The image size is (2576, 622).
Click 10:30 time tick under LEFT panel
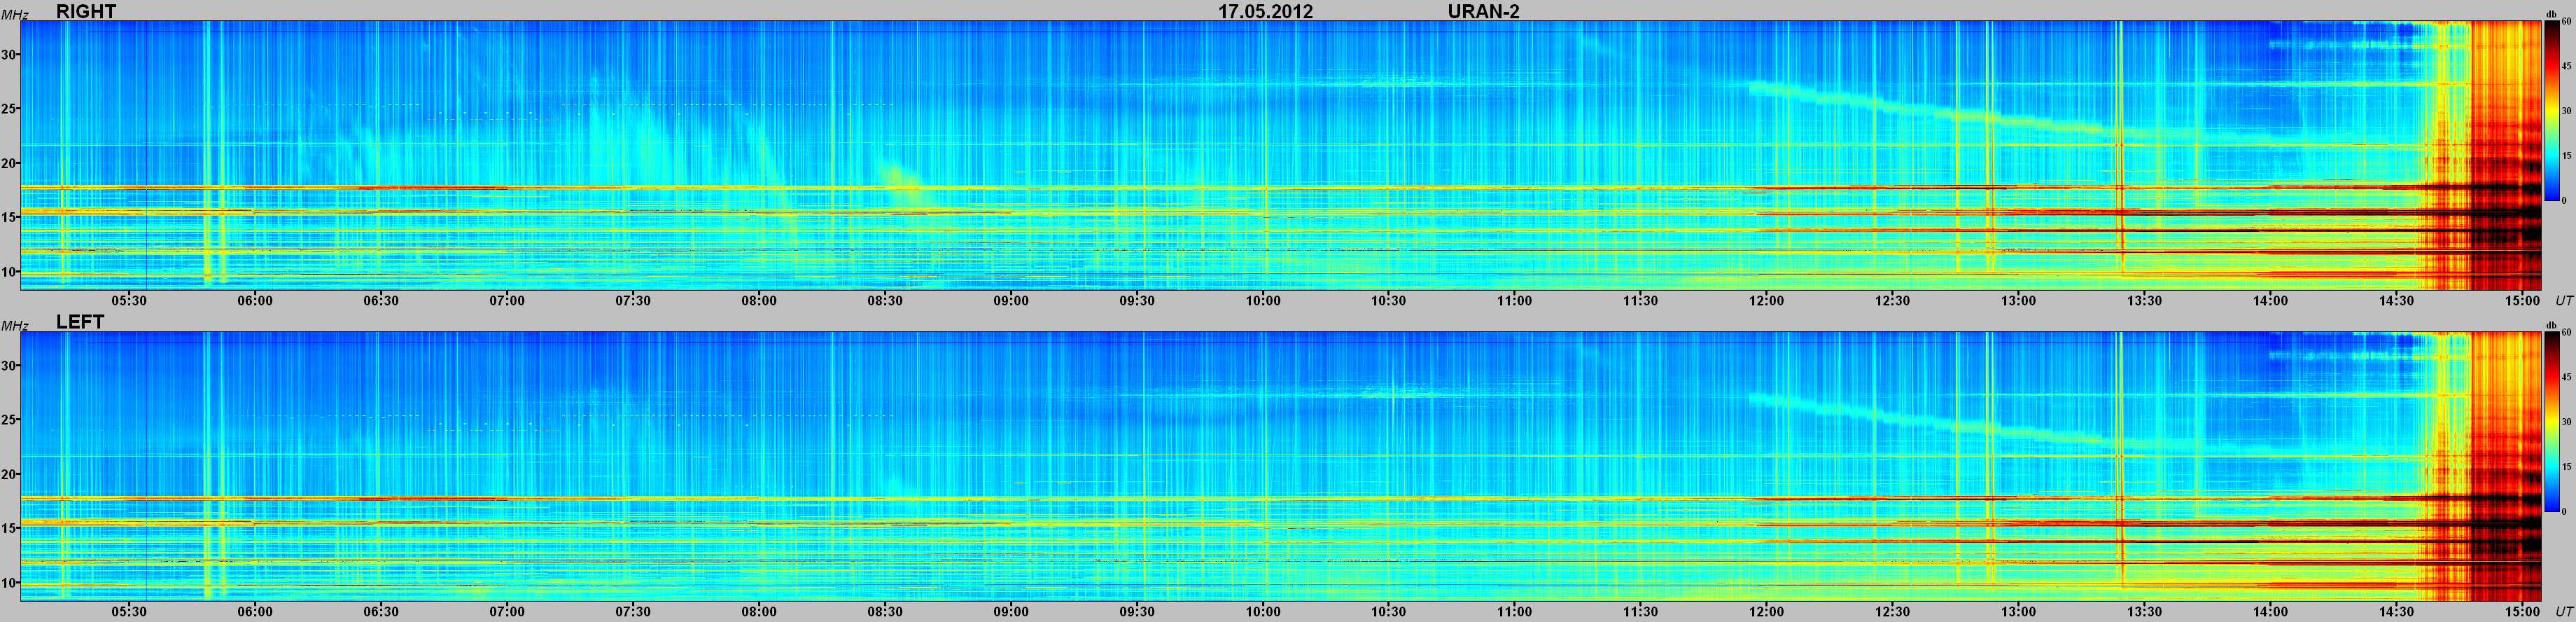coord(1389,611)
